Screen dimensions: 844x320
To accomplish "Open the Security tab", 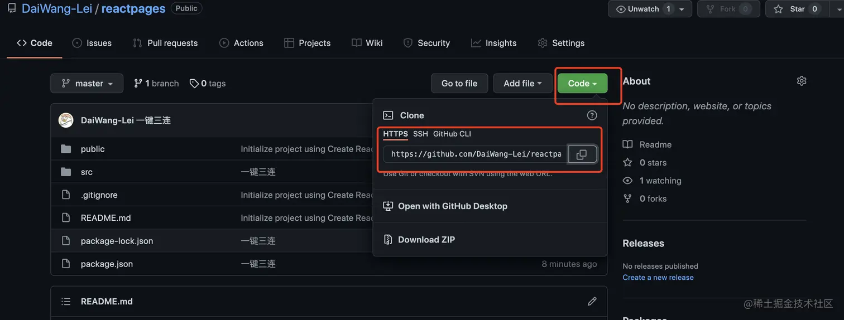I will click(x=426, y=43).
